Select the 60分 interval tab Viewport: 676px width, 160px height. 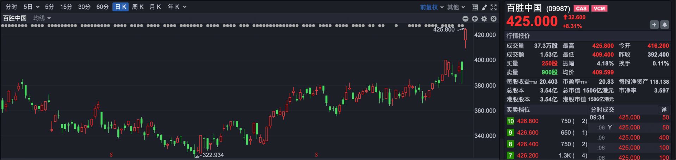click(103, 7)
